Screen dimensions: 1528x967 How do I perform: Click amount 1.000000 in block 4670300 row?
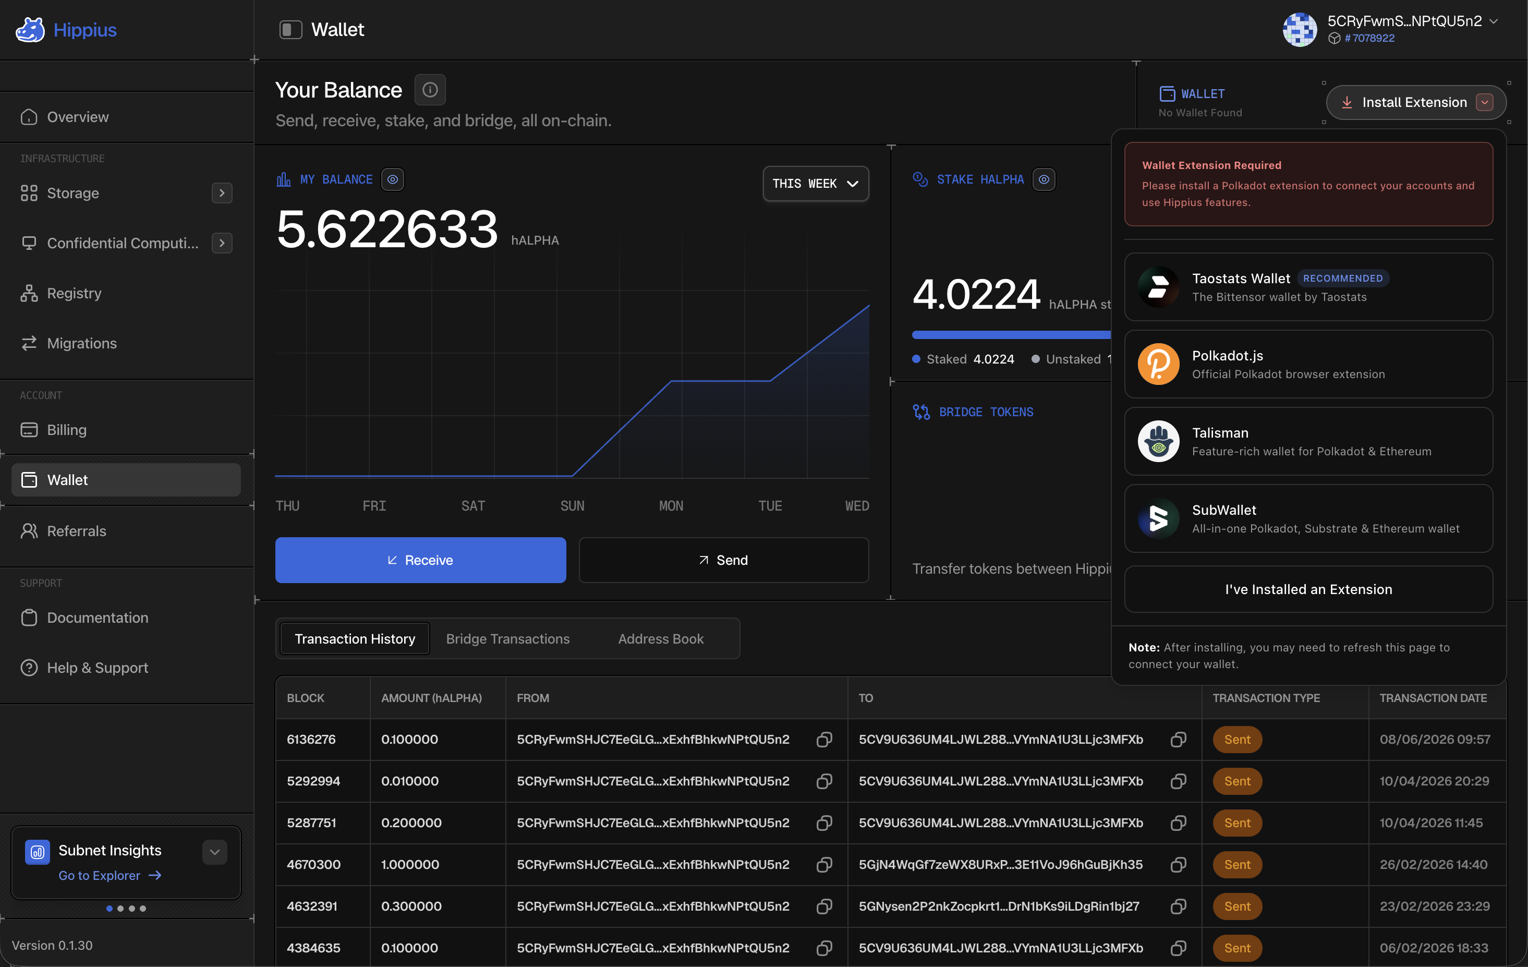click(410, 865)
